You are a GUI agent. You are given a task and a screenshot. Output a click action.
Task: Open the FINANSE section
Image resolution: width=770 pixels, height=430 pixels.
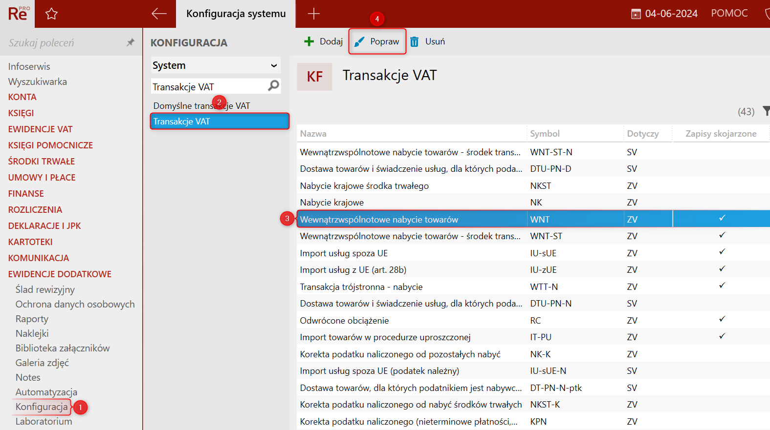(x=26, y=194)
